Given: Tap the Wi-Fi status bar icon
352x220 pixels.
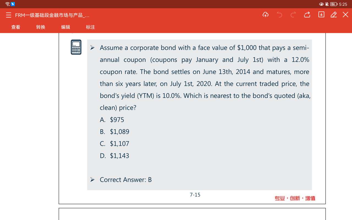Looking at the screenshot, I should [x=7, y=4].
